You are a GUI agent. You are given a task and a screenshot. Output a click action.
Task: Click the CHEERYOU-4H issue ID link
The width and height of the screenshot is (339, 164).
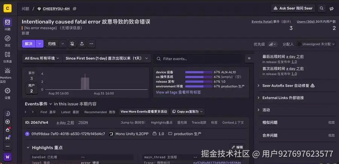click(56, 9)
